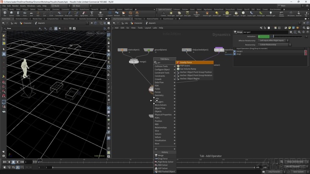Add a Camera from the shelf
This screenshot has height=174, width=310.
163,14
